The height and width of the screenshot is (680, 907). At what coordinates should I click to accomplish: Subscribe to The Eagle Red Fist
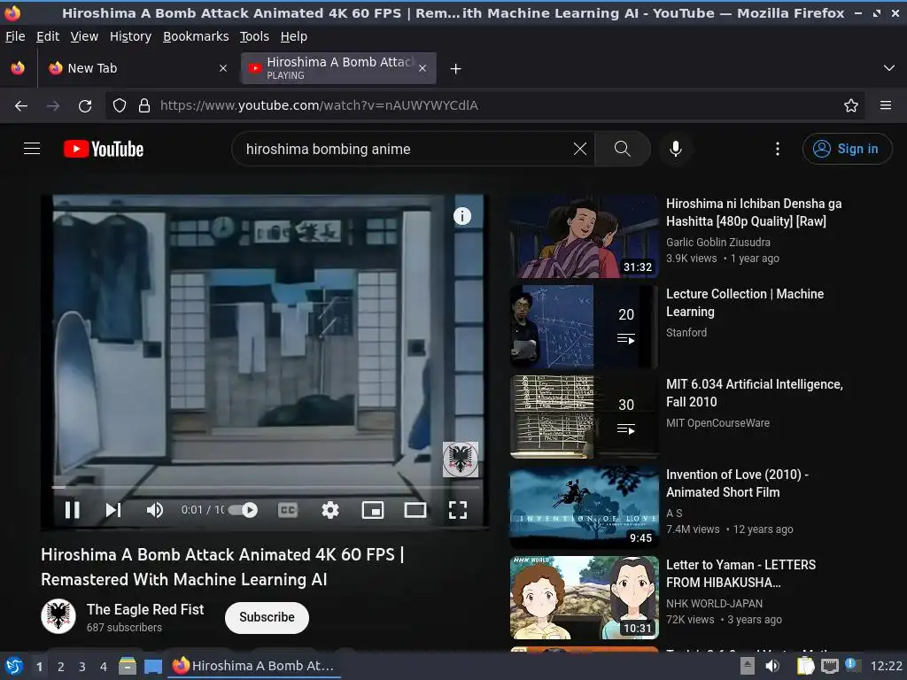coord(267,617)
